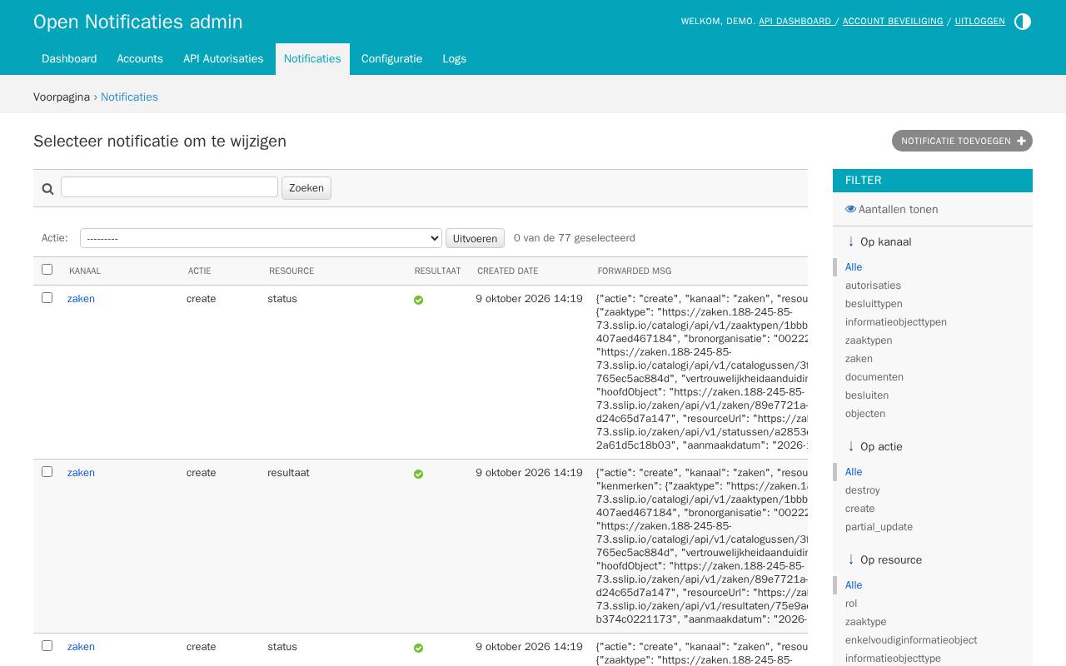The image size is (1066, 666).
Task: Check the zaken resultaat row checkbox
Action: coord(47,471)
